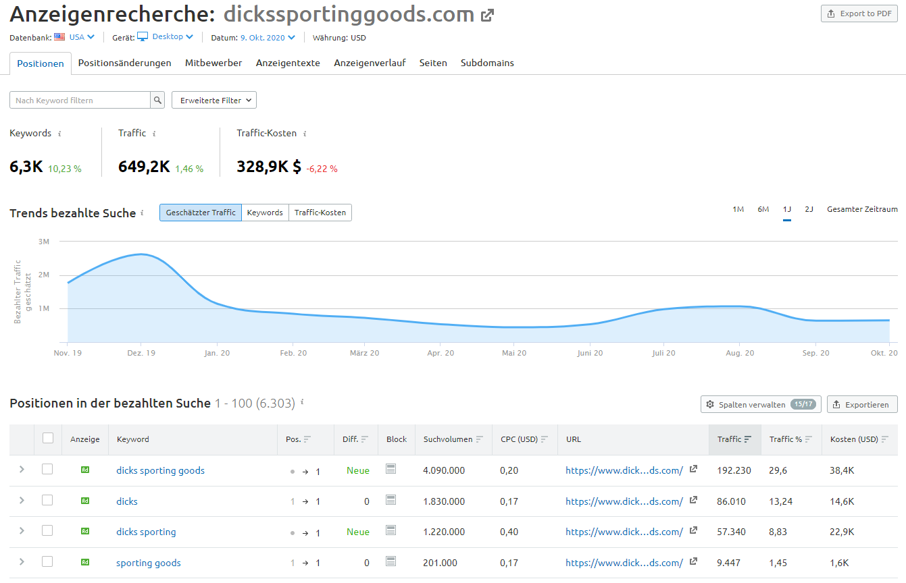Open URL external link icon in dicks row
The width and height of the screenshot is (906, 583).
click(x=693, y=501)
